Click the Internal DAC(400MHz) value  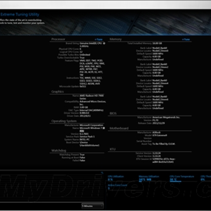click(x=91, y=110)
